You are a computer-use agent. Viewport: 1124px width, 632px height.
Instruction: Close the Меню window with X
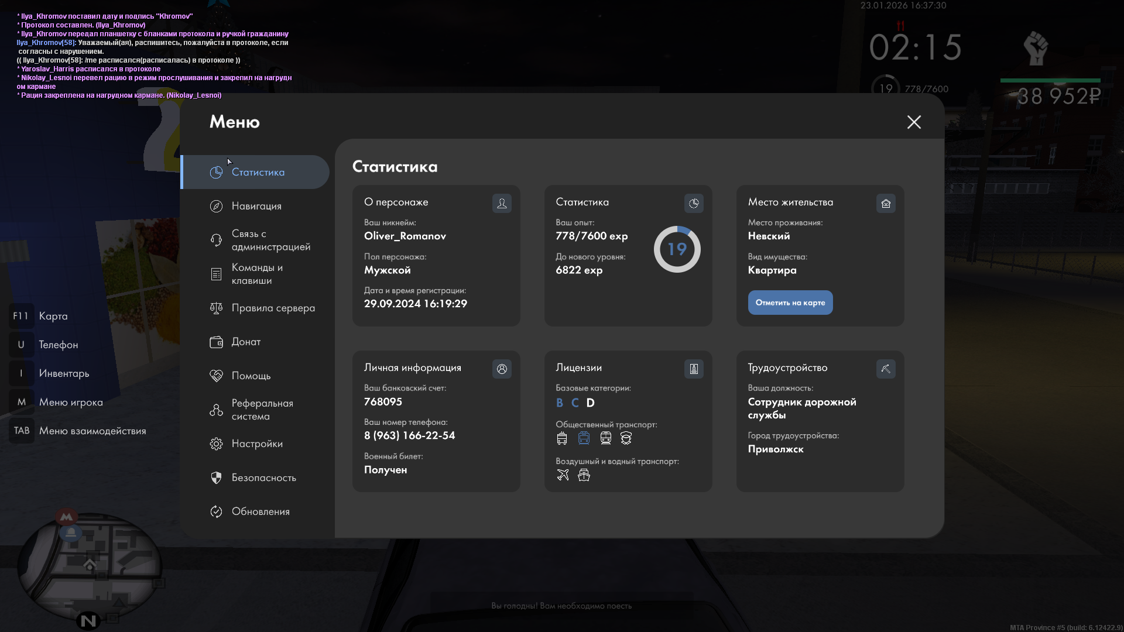pyautogui.click(x=914, y=122)
